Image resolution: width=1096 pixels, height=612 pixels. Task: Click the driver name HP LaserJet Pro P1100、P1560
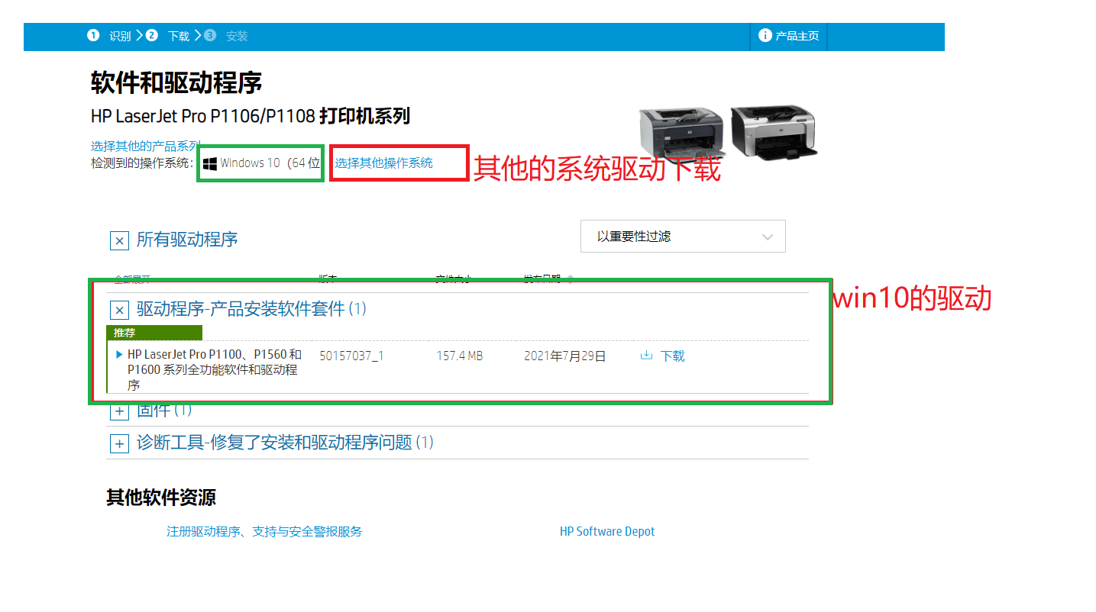[213, 369]
